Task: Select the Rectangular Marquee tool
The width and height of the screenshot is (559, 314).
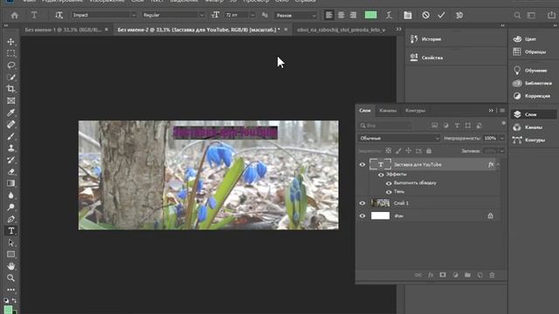Action: click(x=10, y=53)
